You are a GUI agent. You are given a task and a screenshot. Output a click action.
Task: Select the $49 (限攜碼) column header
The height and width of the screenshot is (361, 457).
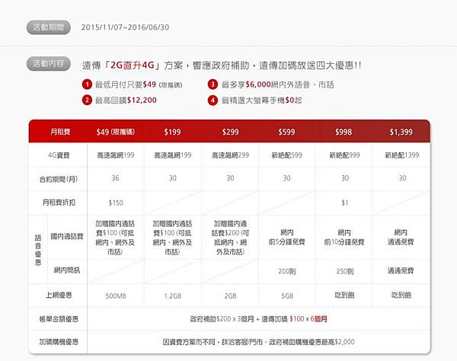click(116, 132)
